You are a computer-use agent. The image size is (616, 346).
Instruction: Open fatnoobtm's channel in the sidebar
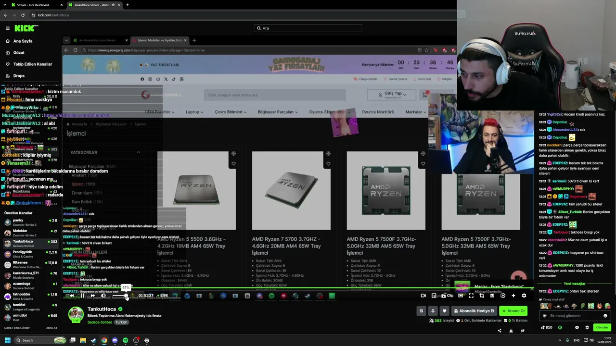pyautogui.click(x=31, y=296)
